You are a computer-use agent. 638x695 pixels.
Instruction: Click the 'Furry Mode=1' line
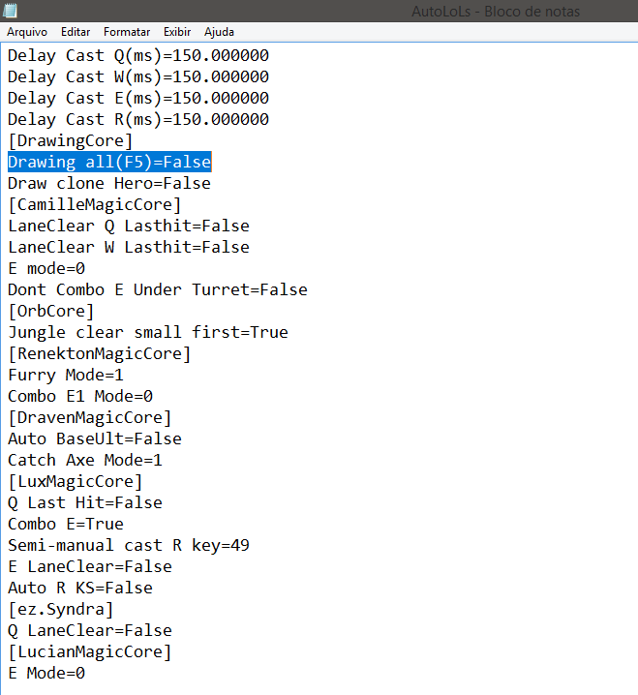click(66, 375)
